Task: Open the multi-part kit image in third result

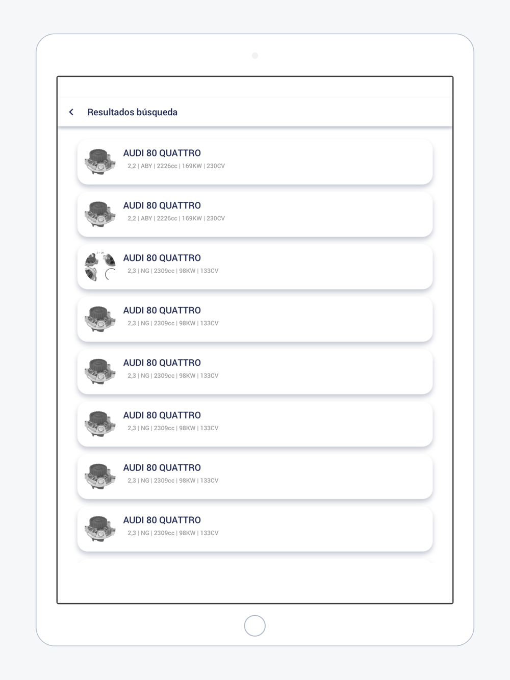Action: click(100, 266)
